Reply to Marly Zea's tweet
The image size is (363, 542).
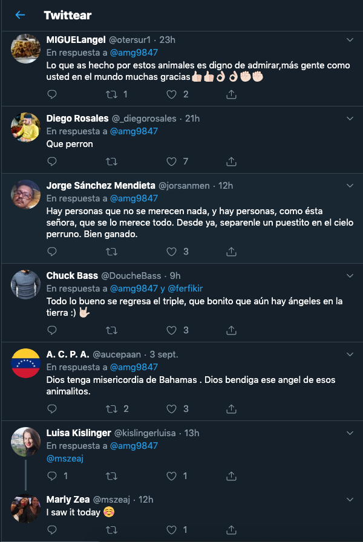(52, 530)
